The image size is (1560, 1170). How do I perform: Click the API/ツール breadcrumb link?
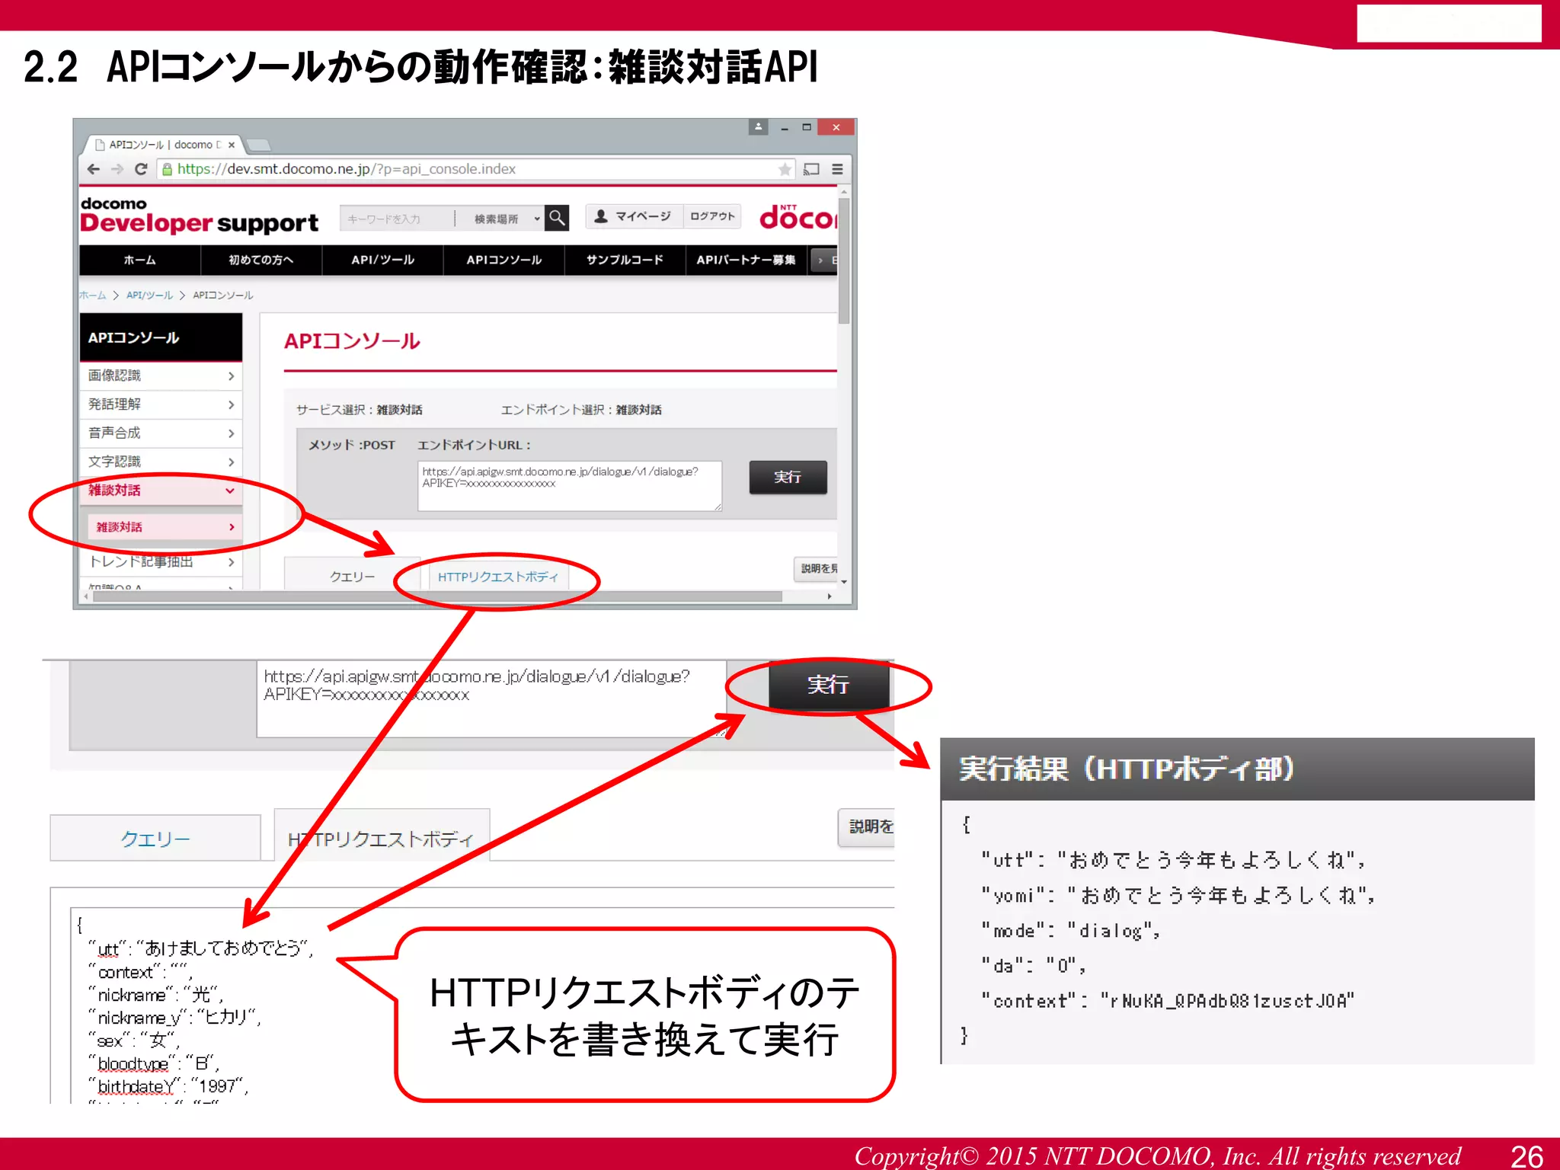(x=149, y=296)
